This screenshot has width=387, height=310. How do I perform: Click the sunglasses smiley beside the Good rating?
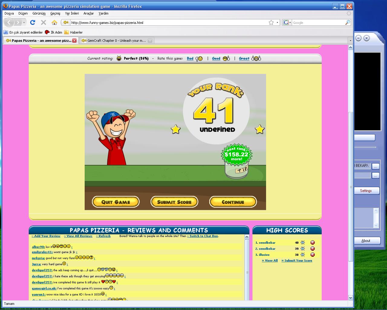(x=225, y=58)
